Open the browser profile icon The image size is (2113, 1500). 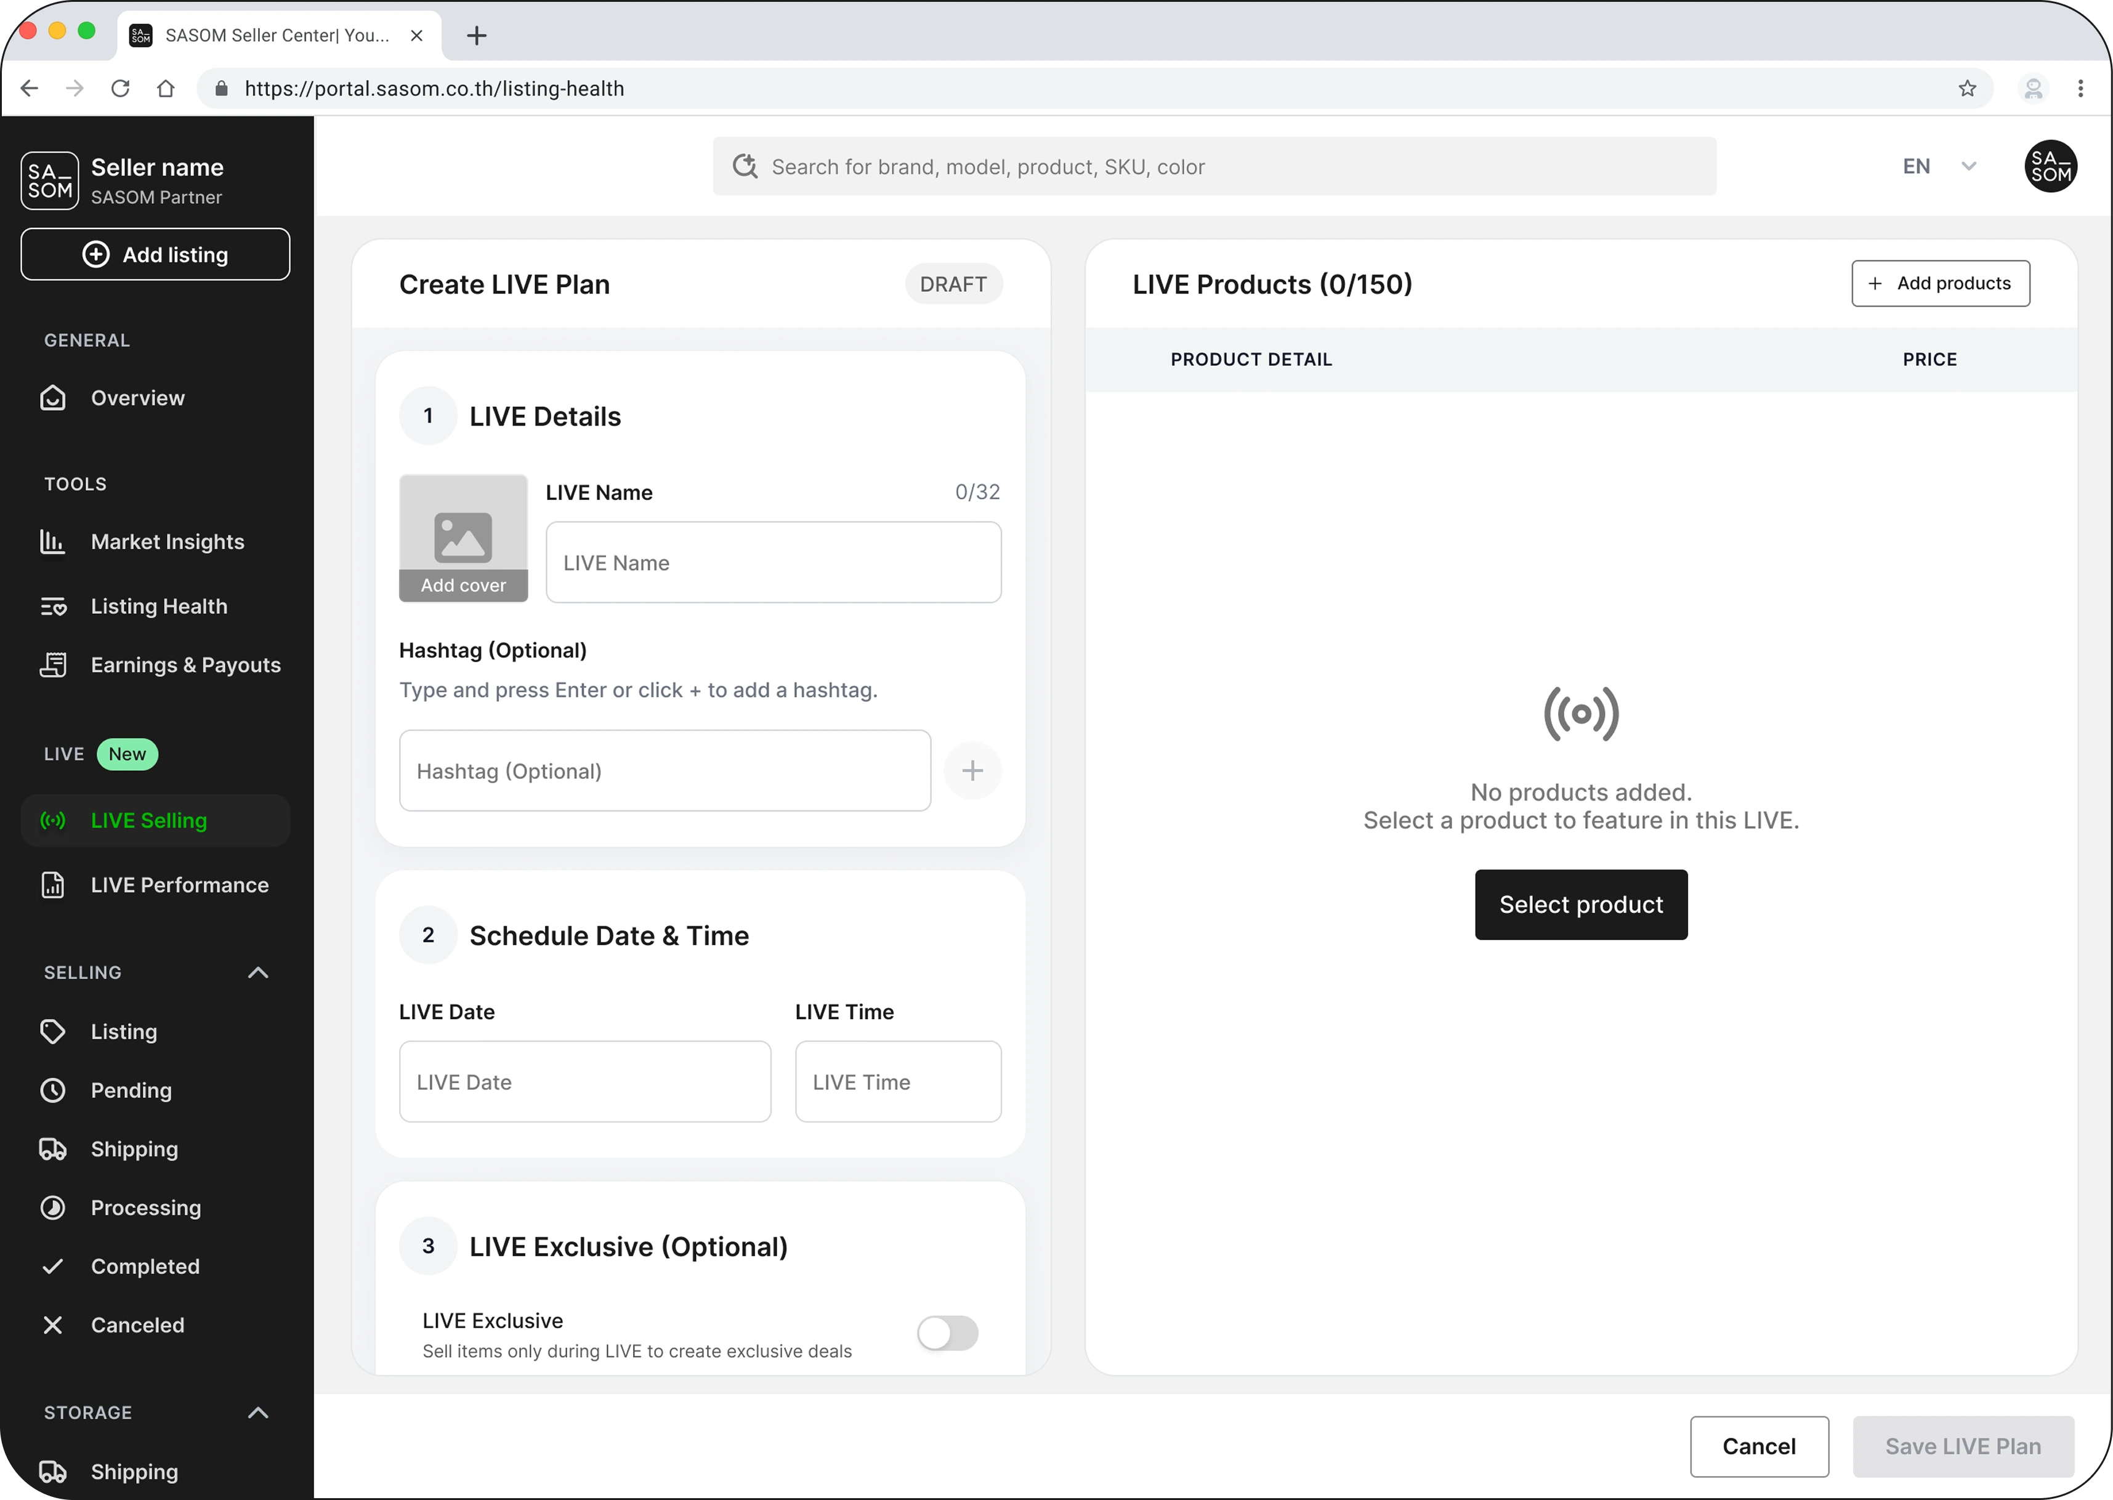(2034, 89)
